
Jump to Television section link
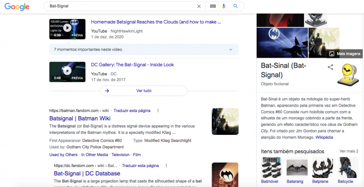121,155
